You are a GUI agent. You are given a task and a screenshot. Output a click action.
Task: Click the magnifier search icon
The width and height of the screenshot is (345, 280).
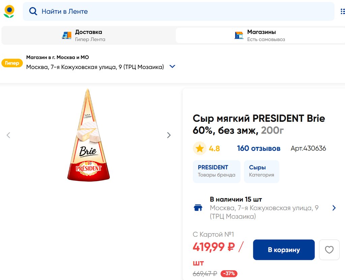33,11
